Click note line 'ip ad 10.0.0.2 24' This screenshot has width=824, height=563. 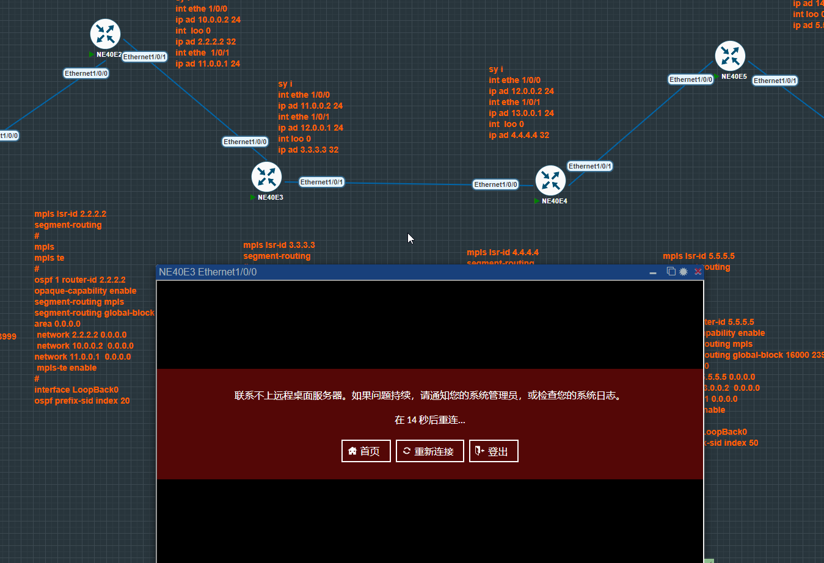click(208, 20)
